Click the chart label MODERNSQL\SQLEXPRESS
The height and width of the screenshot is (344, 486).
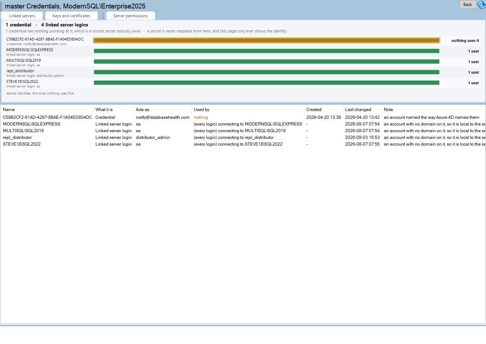click(x=30, y=50)
